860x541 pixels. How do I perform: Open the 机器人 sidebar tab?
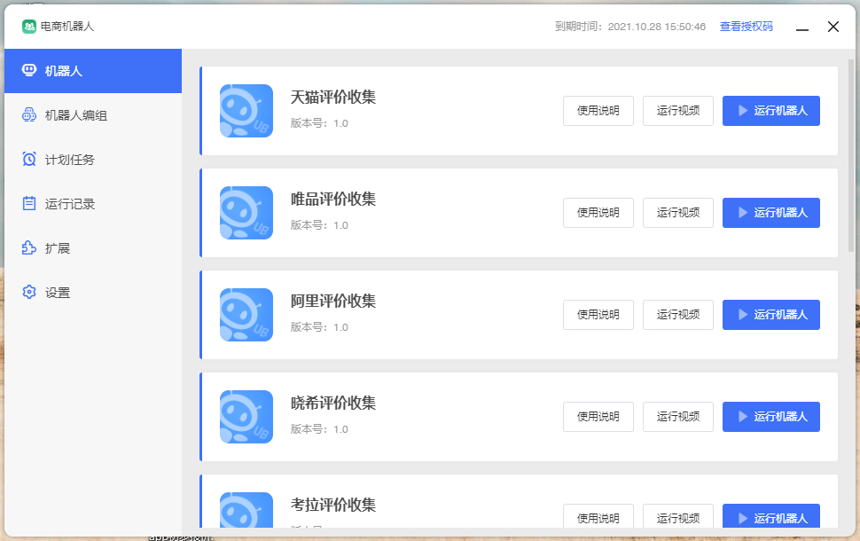coord(93,71)
